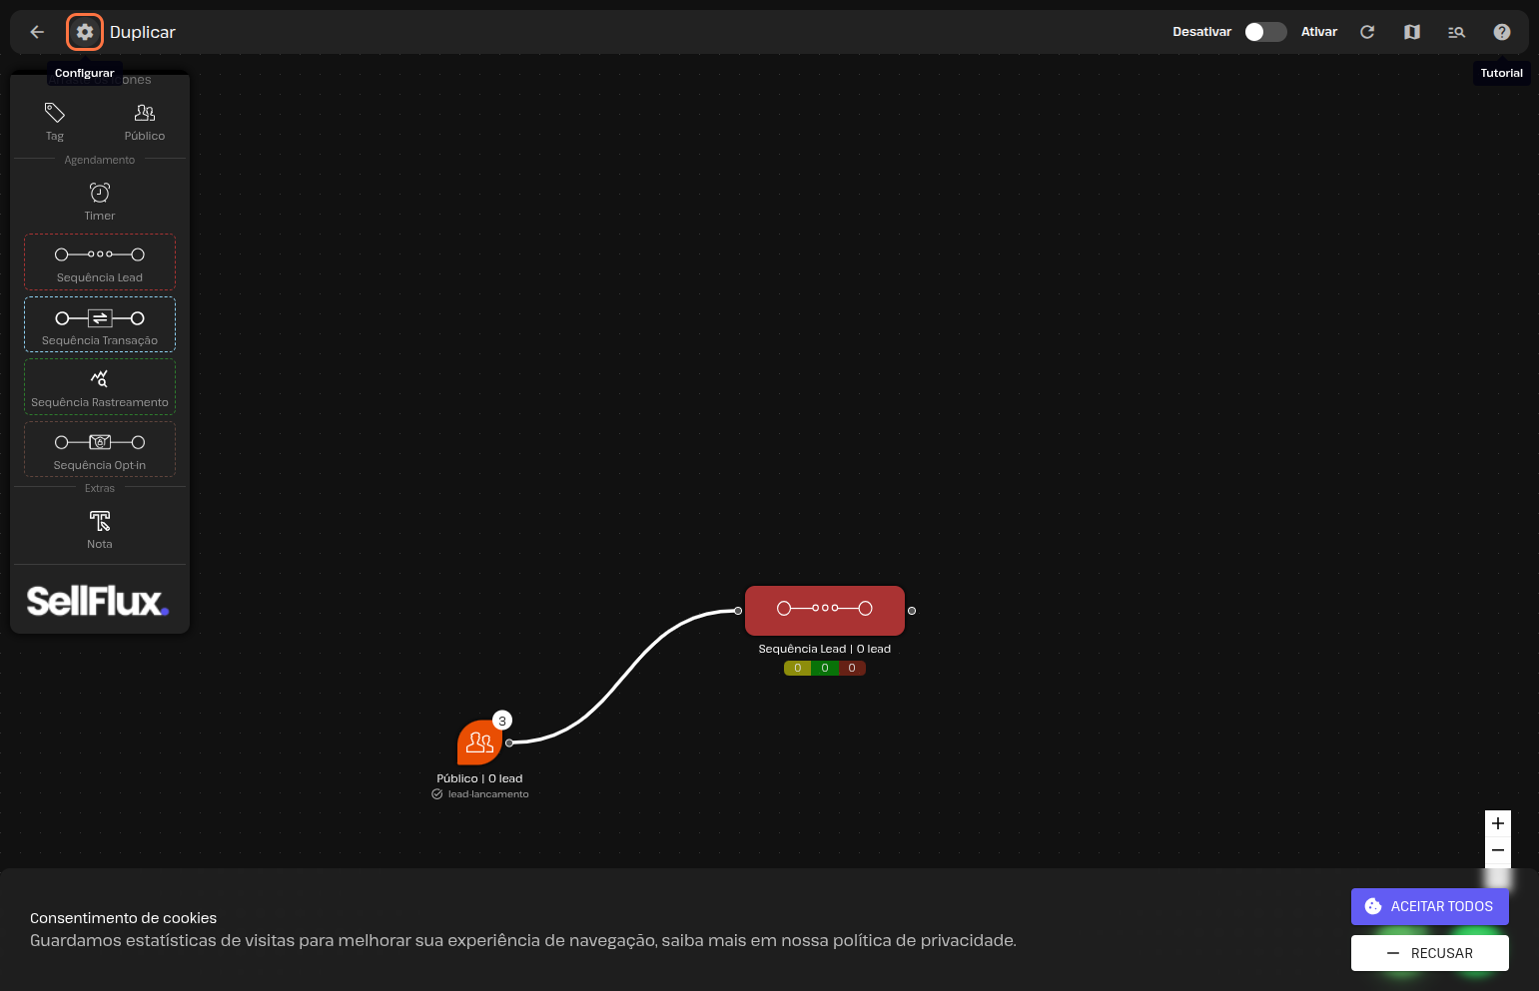The image size is (1539, 991).
Task: Go back using the left arrow
Action: click(37, 32)
